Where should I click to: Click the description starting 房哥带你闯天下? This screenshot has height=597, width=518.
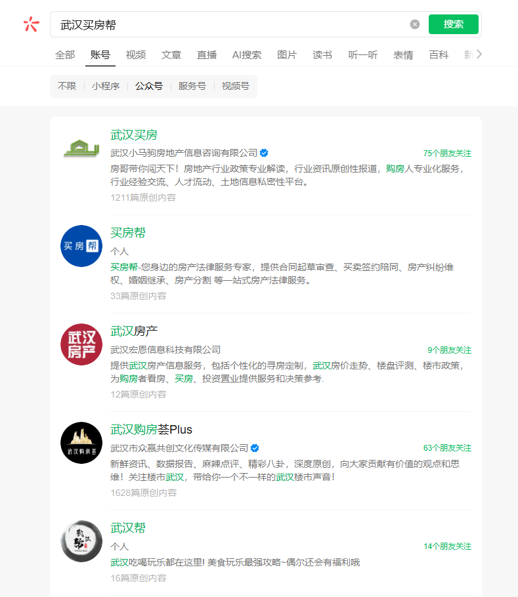pos(288,175)
